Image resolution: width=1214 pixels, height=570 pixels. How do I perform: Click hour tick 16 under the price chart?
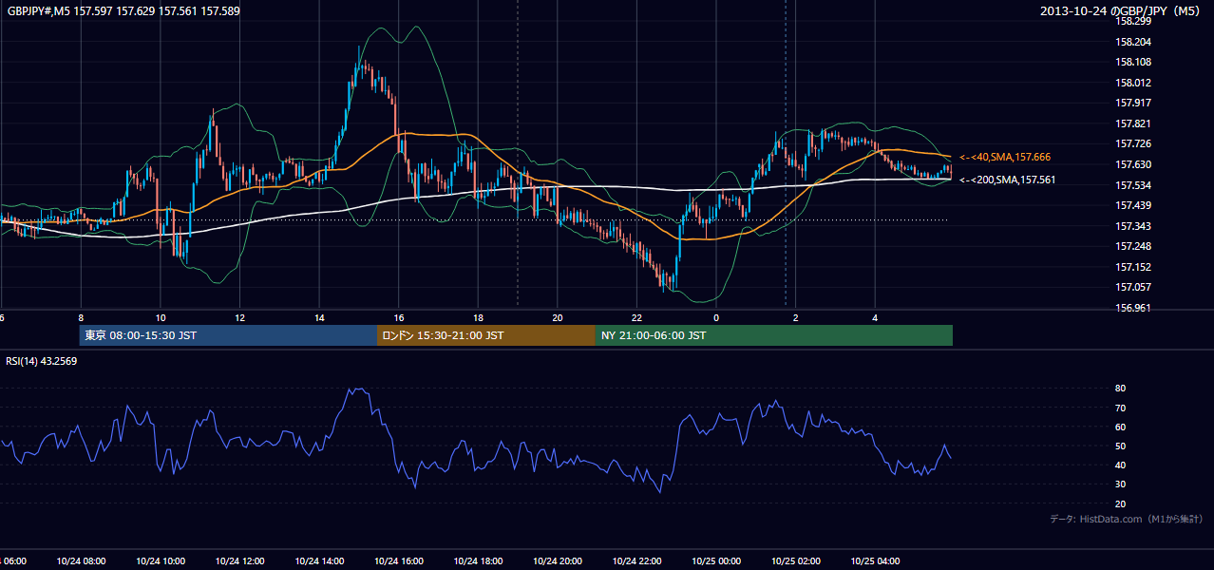click(400, 318)
